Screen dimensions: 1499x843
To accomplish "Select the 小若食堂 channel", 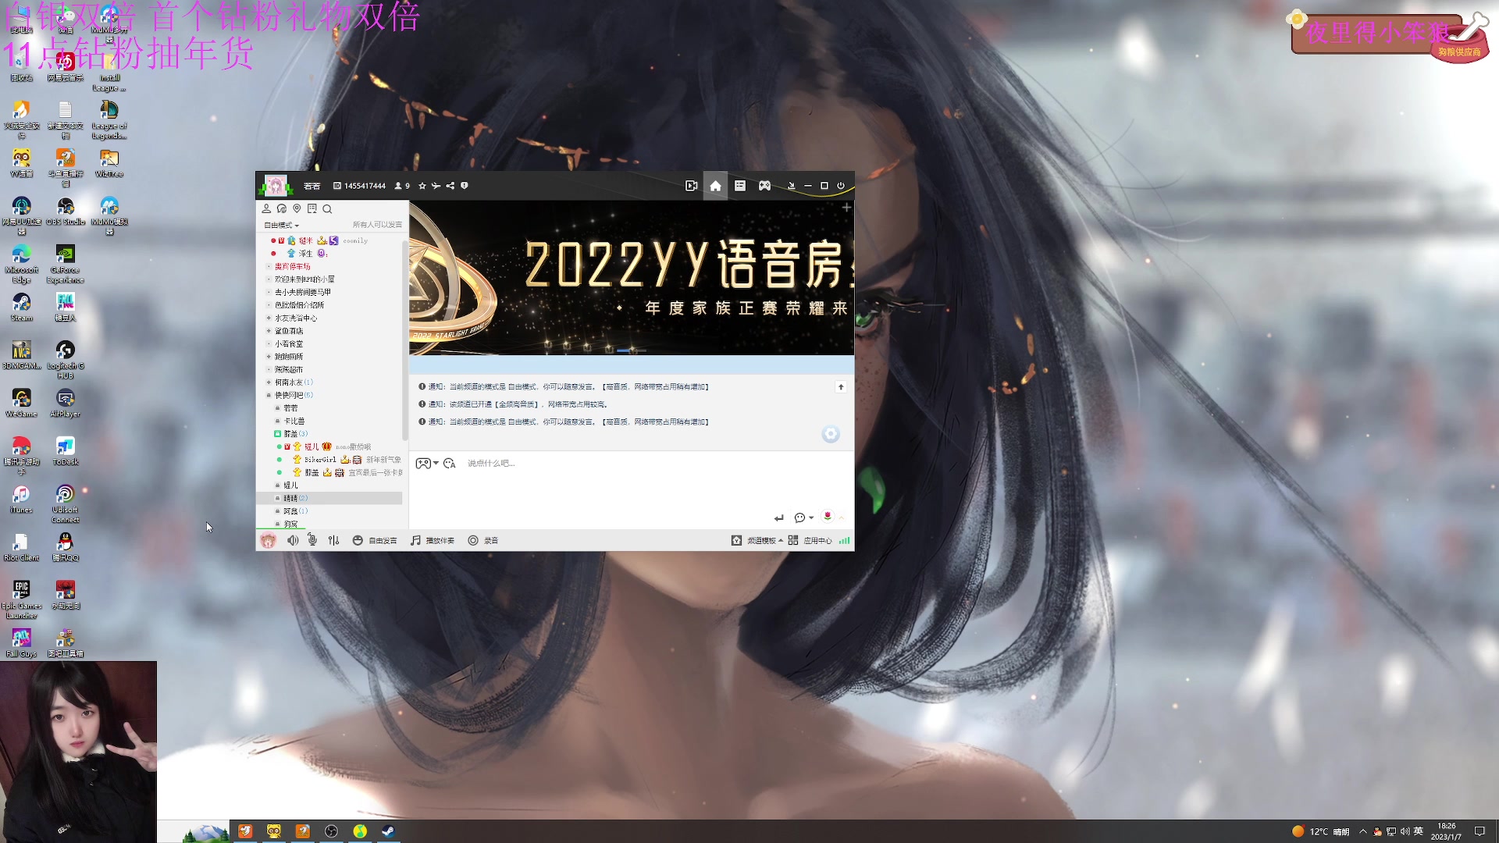I will click(289, 343).
